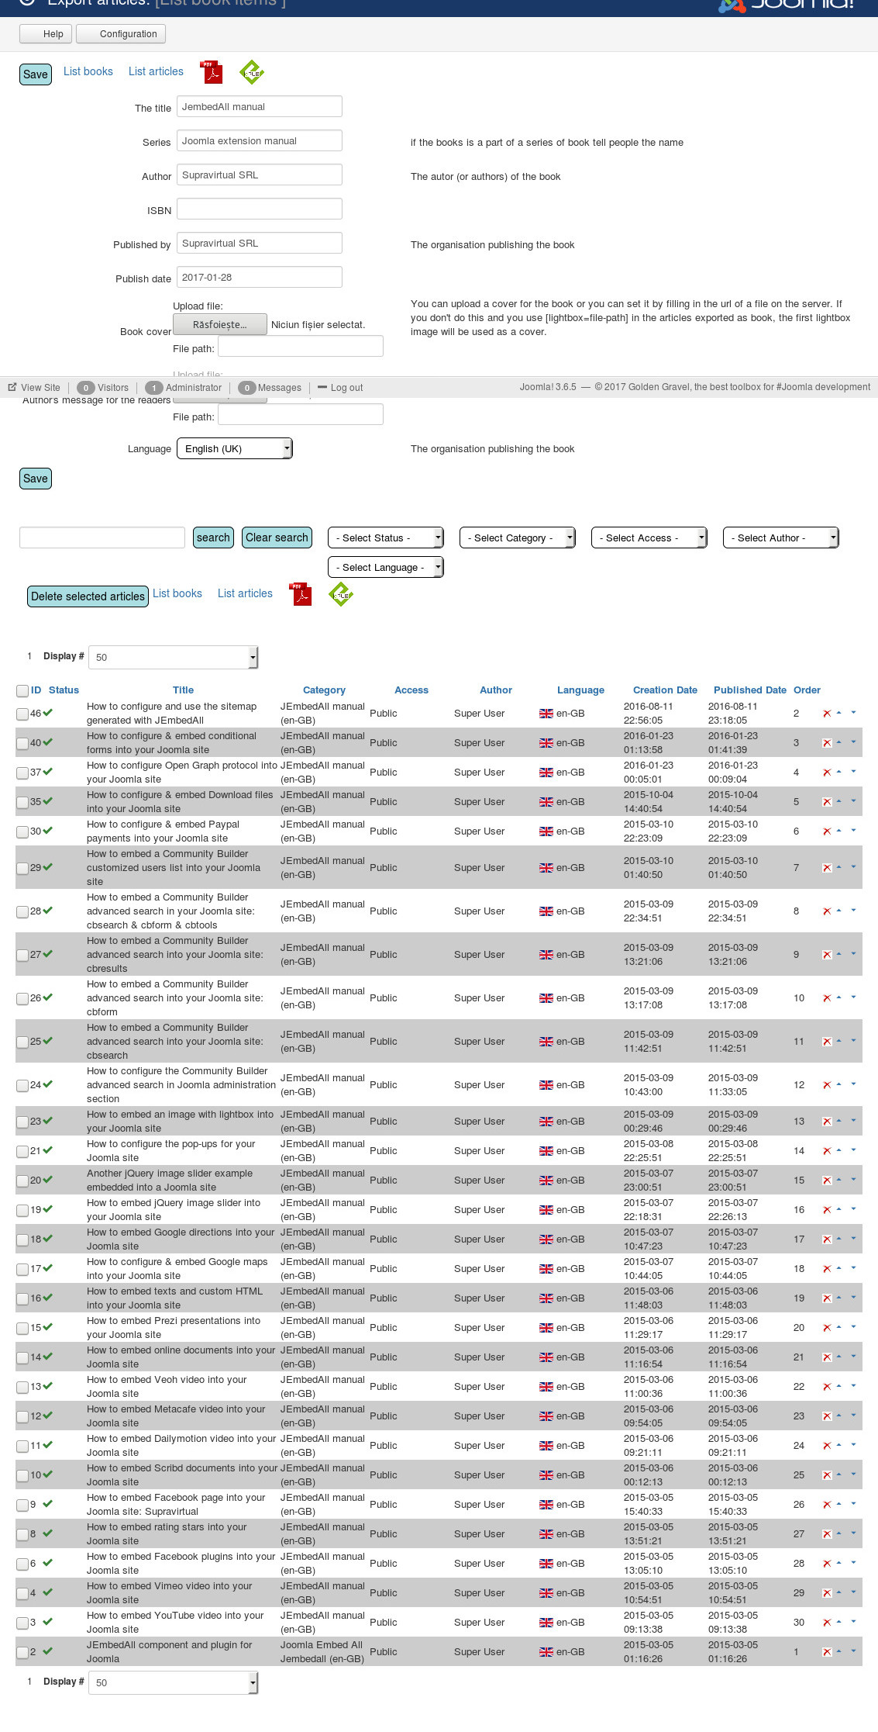Open the Language English (UK) dropdown

(x=235, y=448)
